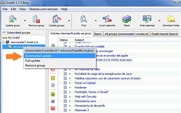
Task: Click the document status icon for 'Herramienta de desarrollo'
Action: (x=65, y=106)
